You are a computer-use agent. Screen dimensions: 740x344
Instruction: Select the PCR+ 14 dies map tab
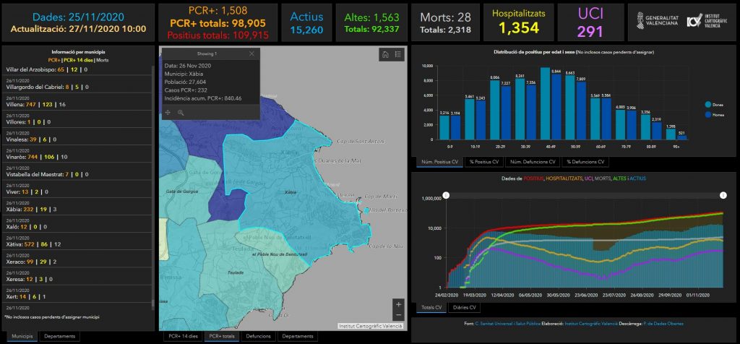pos(181,336)
